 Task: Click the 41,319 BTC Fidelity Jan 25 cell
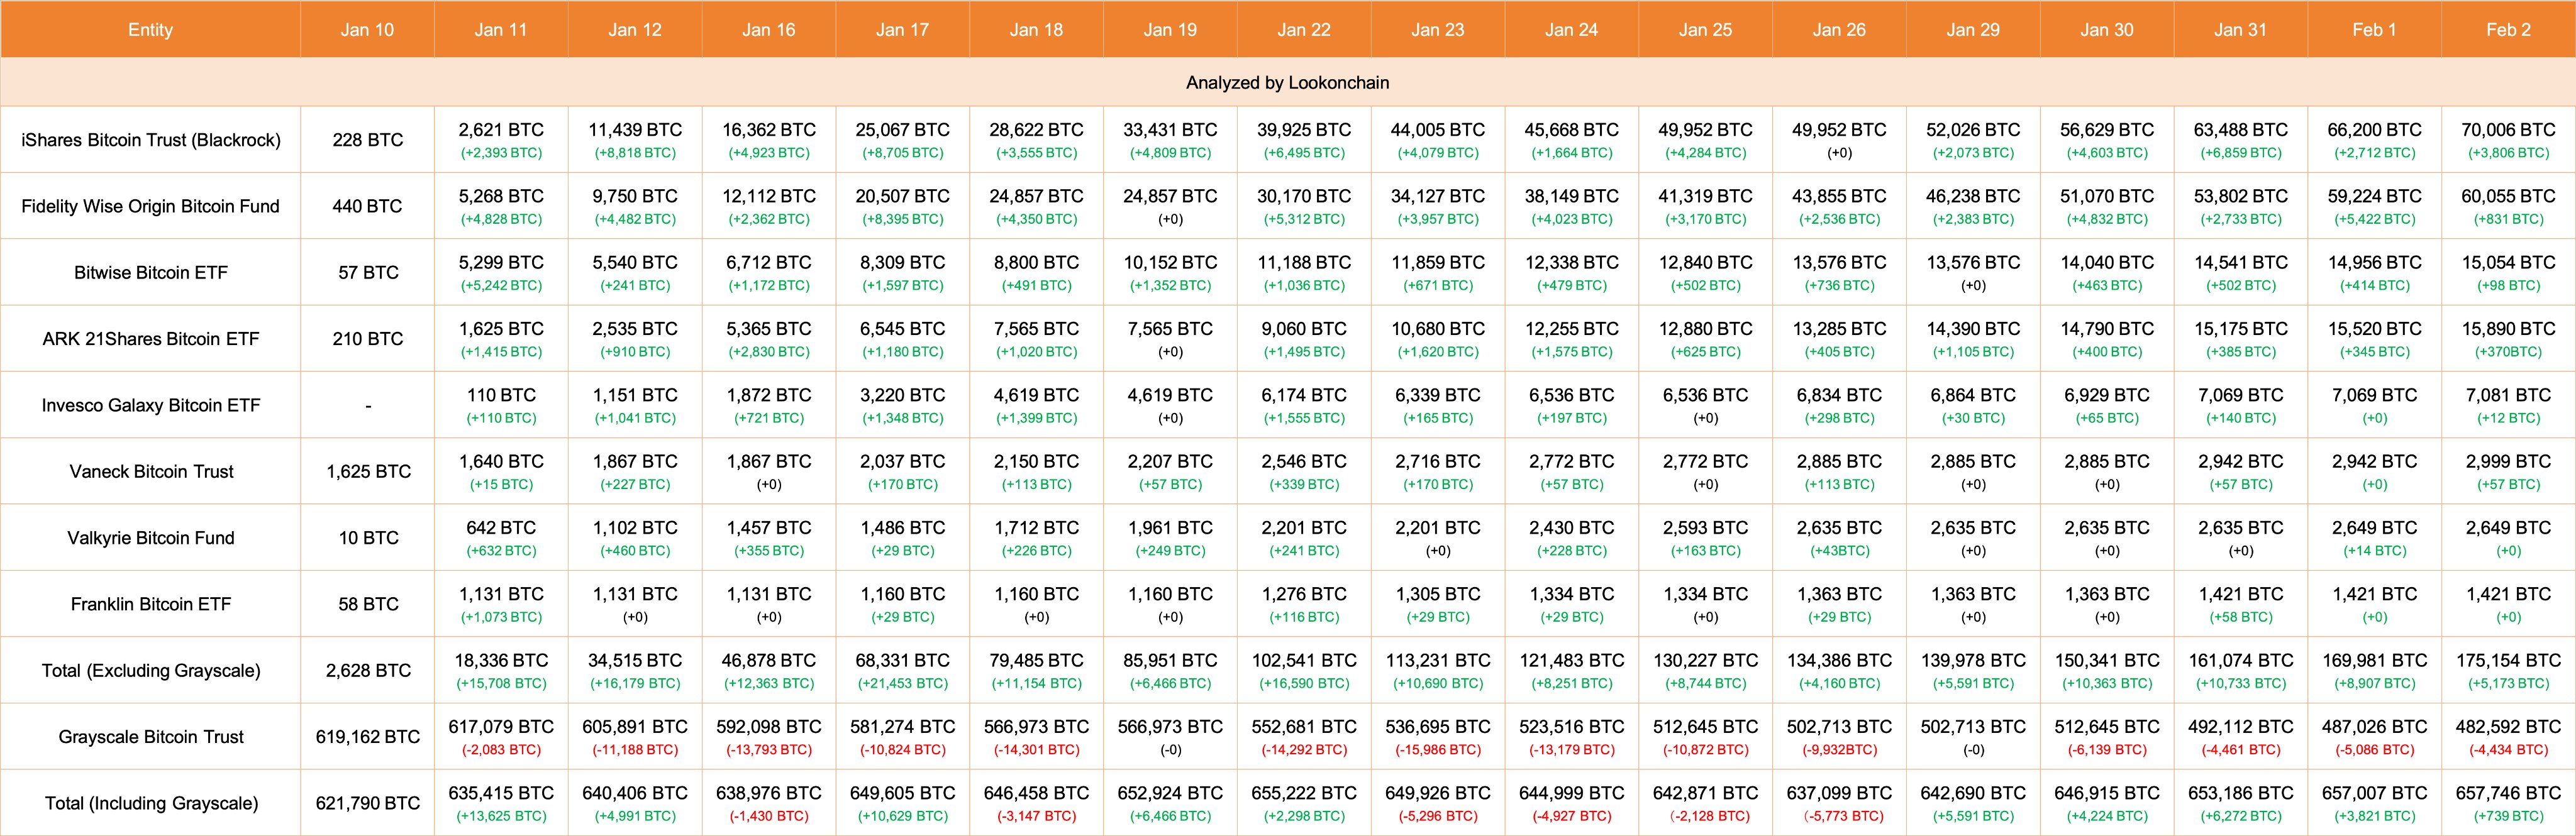[x=1705, y=206]
